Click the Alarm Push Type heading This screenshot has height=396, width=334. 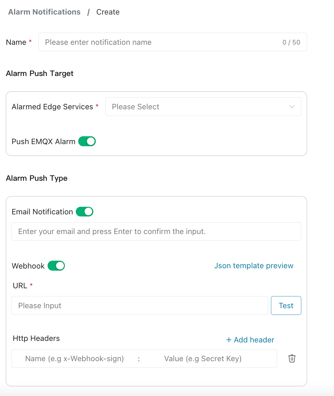click(x=37, y=178)
